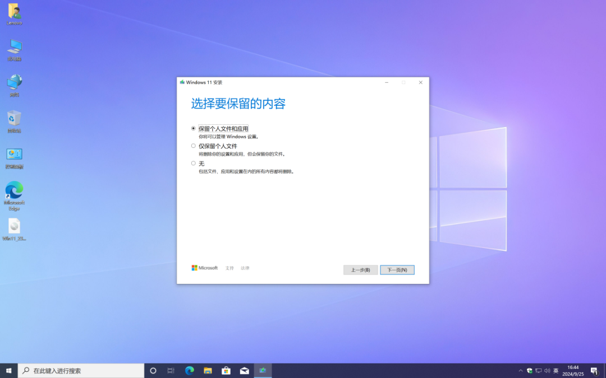Click the Microsoft logo in setup dialog
Image resolution: width=606 pixels, height=378 pixels.
(x=204, y=268)
